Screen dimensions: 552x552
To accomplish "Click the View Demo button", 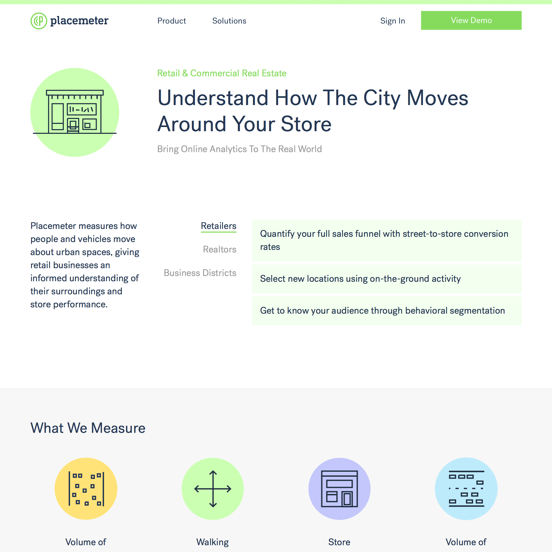I will coord(471,20).
